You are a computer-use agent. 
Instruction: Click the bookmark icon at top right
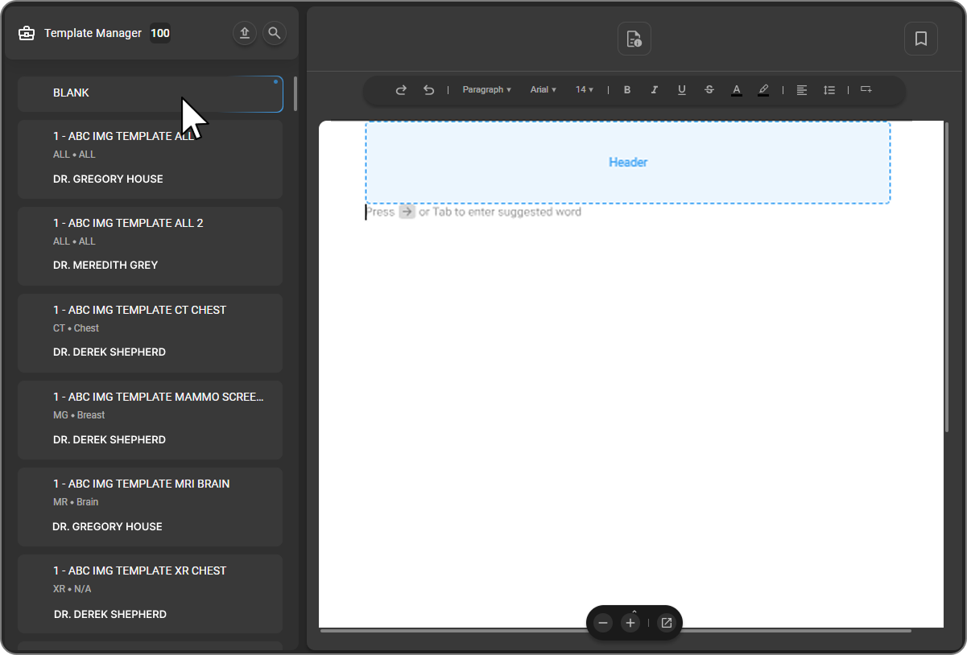(x=921, y=39)
